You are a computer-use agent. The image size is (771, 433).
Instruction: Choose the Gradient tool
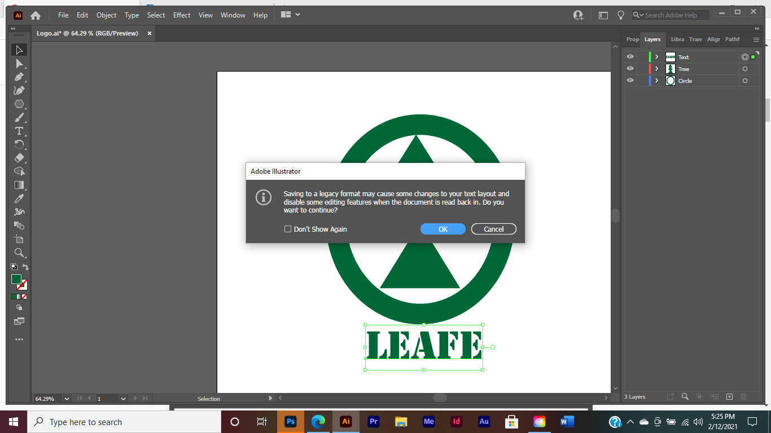19,185
